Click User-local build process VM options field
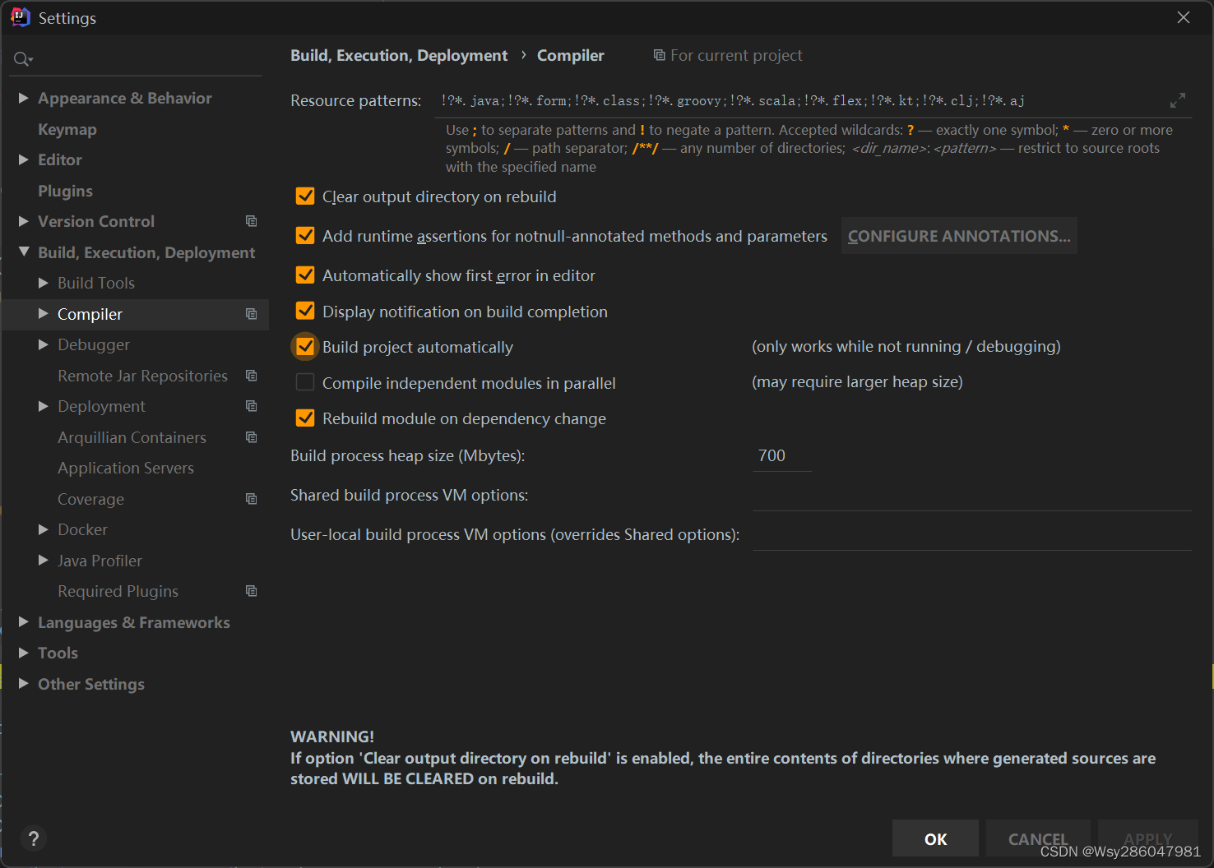This screenshot has width=1214, height=868. pyautogui.click(x=972, y=534)
